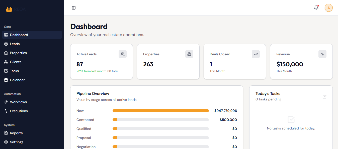The height and width of the screenshot is (149, 338).
Task: Click the Workflows lightning bolt icon
Action: [x=6, y=102]
